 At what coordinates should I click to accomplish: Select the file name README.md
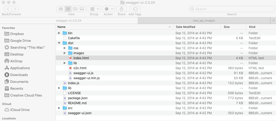(77, 103)
